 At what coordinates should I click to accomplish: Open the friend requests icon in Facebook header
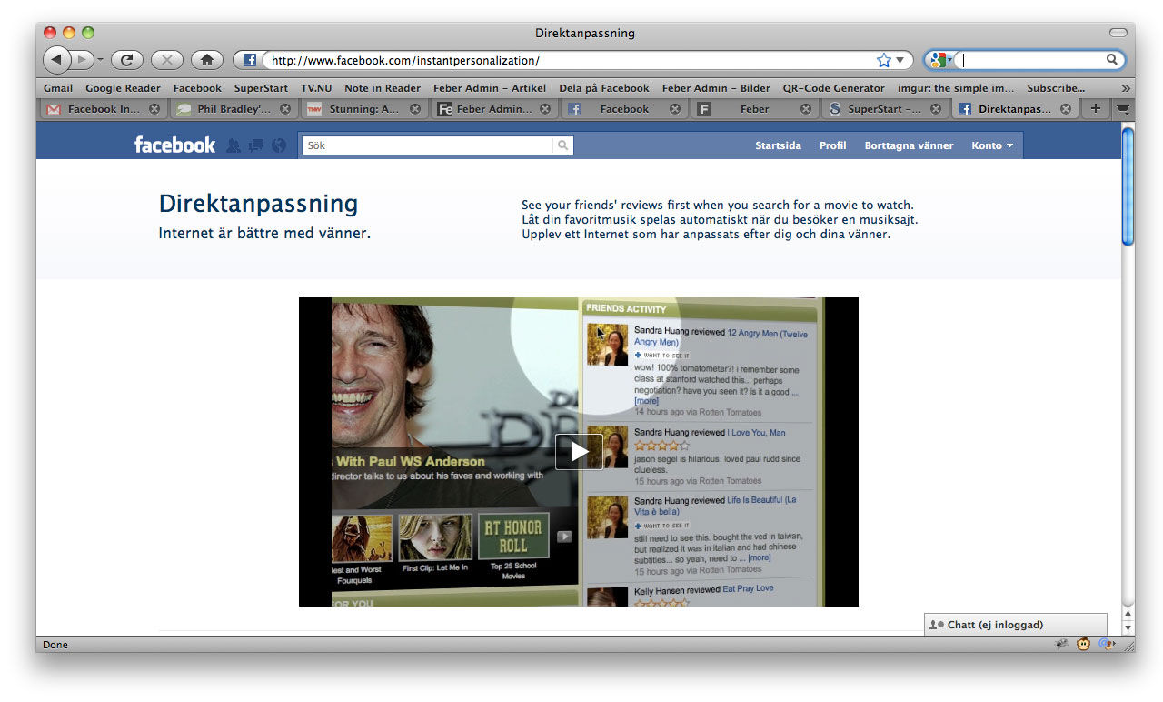point(233,145)
